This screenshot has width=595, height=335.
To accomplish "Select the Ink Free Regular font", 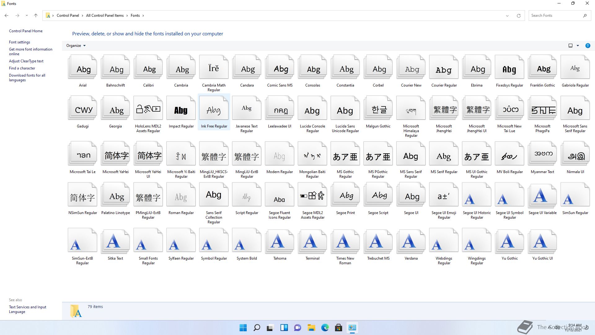I will coord(214,112).
